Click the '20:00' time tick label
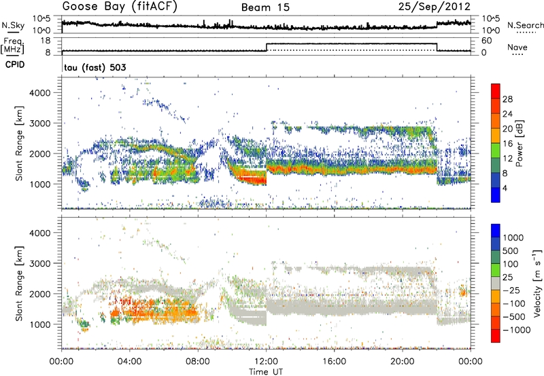Screen dimensions: 544x376 tap(402, 362)
